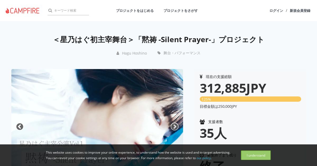Click the search magnifier icon

tap(50, 11)
